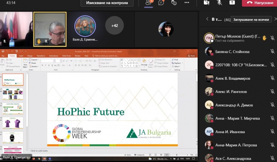Select Валя Д. Ерменк... participant avatar tile
Screen dimensions: 277x162
pyautogui.click(x=85, y=26)
